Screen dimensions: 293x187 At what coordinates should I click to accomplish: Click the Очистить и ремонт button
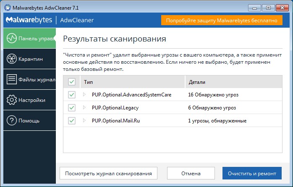pos(252,174)
